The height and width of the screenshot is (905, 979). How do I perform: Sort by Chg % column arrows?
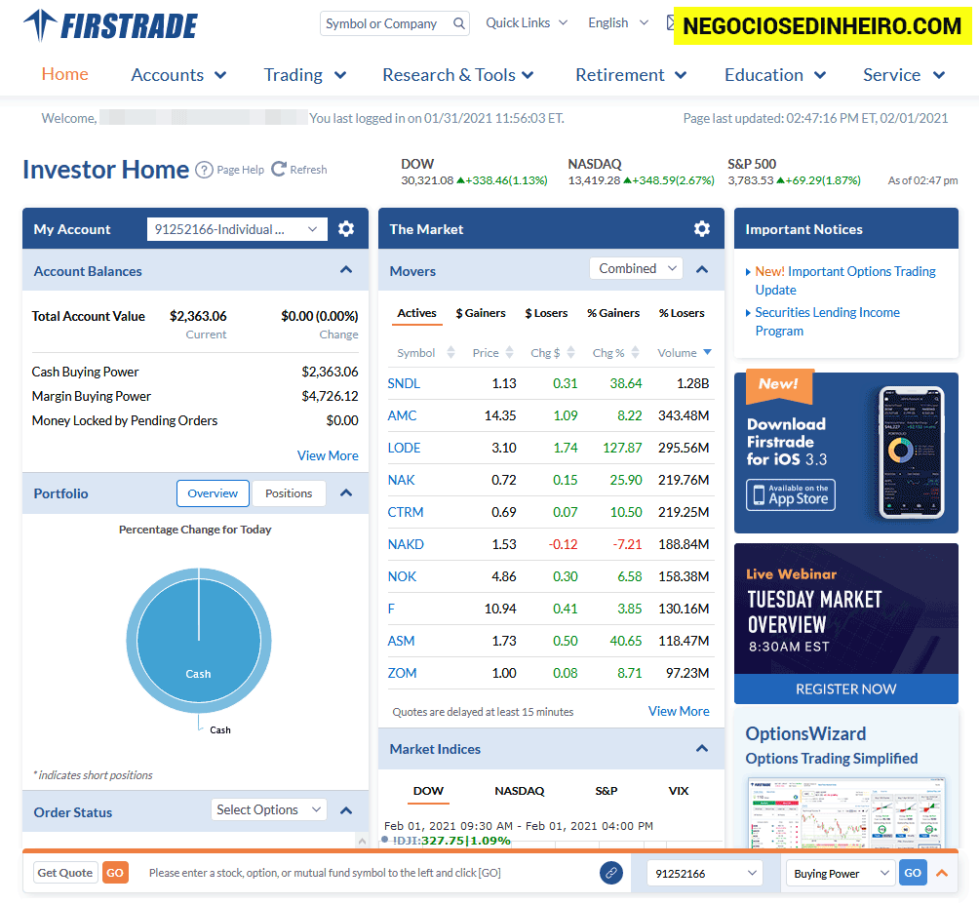click(635, 352)
